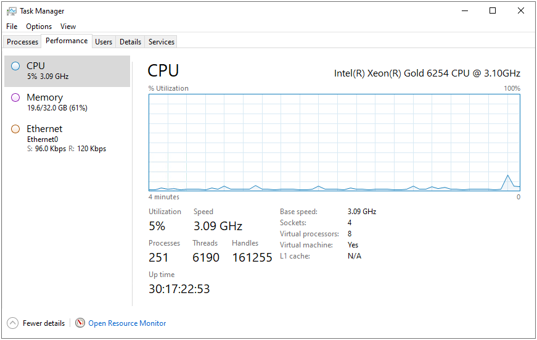Maximize the Task Manager window
Image resolution: width=537 pixels, height=340 pixels.
493,10
